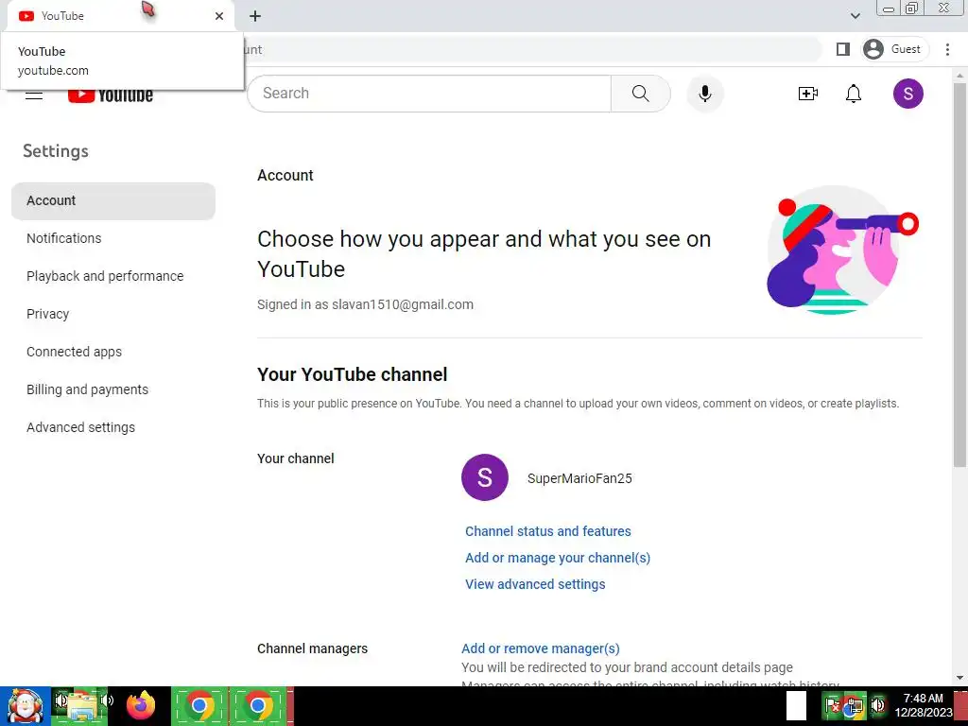Image resolution: width=968 pixels, height=726 pixels.
Task: Click the scrollbar down arrow
Action: pyautogui.click(x=959, y=678)
